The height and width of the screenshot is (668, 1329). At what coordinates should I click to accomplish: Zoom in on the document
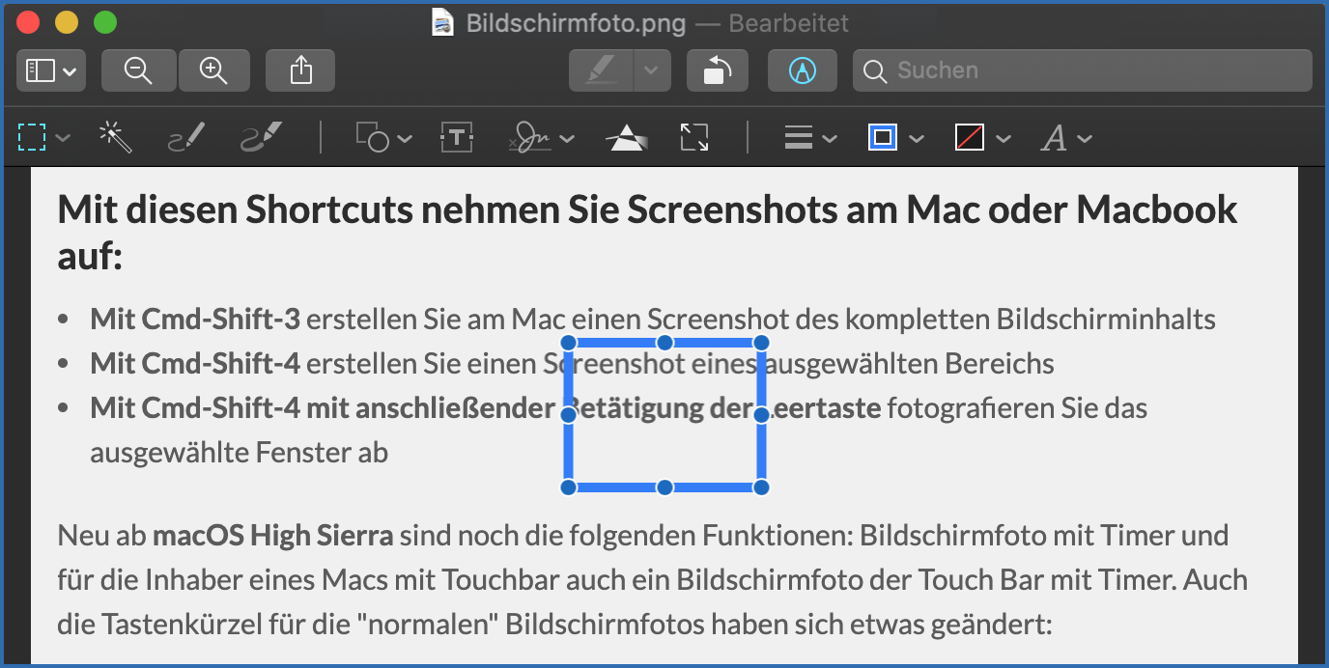point(213,70)
